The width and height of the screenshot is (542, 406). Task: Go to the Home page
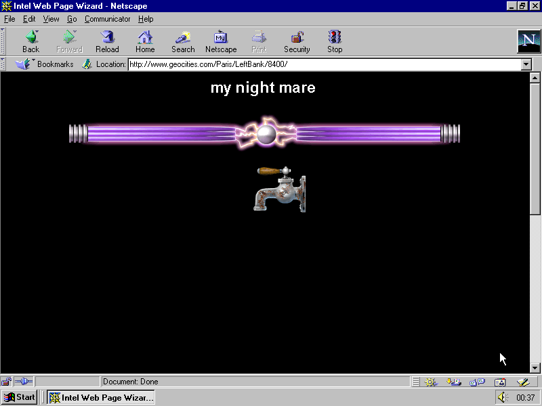pyautogui.click(x=145, y=41)
